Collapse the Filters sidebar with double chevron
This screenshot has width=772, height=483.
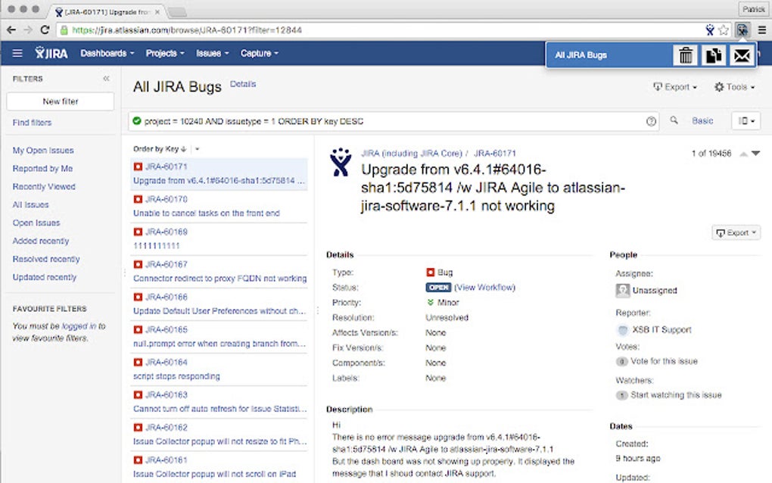pyautogui.click(x=106, y=77)
